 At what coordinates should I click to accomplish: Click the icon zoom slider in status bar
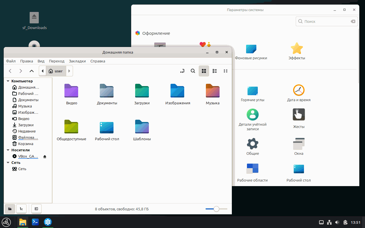pos(216,209)
